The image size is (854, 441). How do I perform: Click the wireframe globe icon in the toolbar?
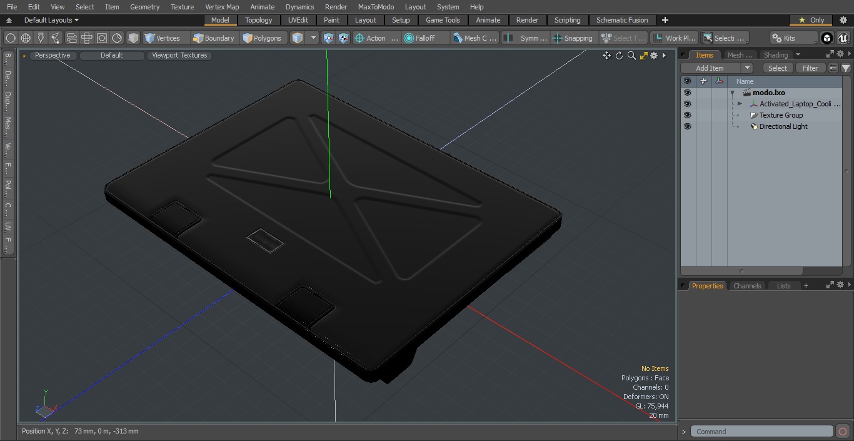pos(26,38)
